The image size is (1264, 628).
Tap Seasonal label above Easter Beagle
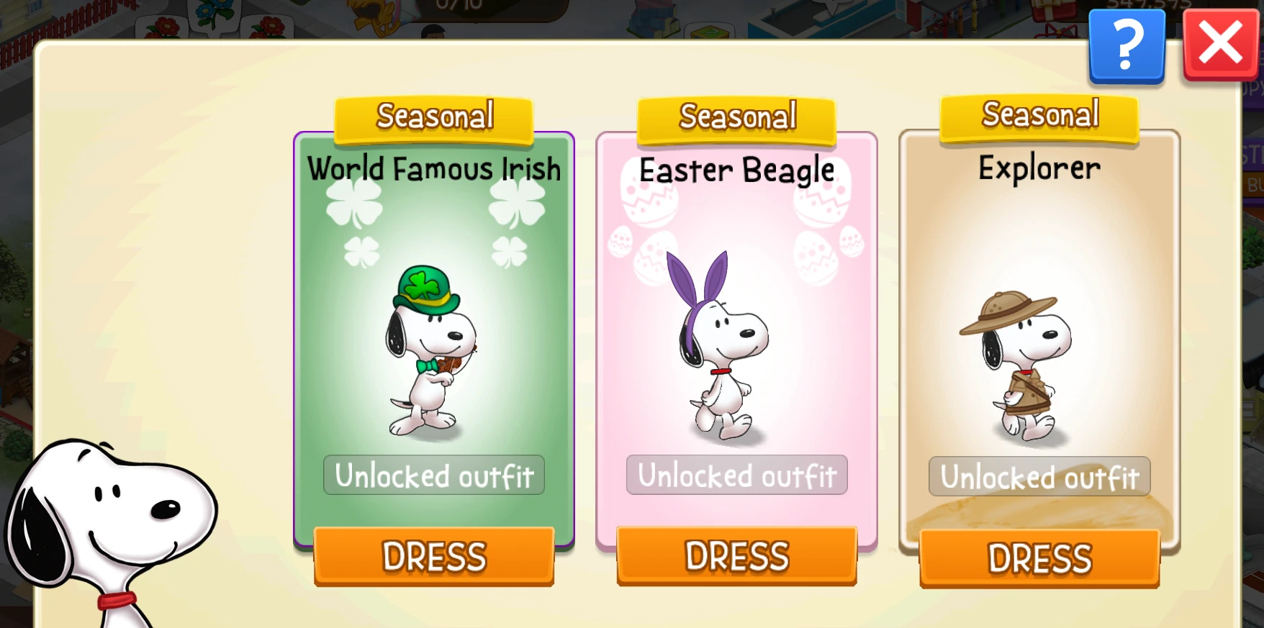737,118
